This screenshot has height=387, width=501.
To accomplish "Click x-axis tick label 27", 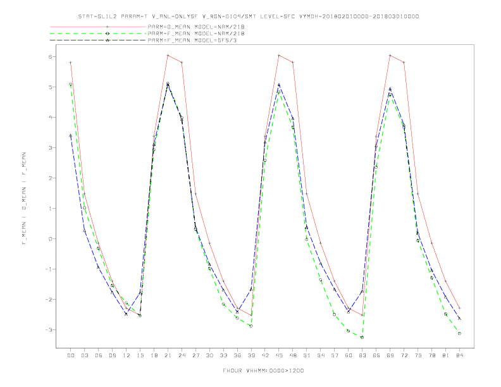I will 195,355.
